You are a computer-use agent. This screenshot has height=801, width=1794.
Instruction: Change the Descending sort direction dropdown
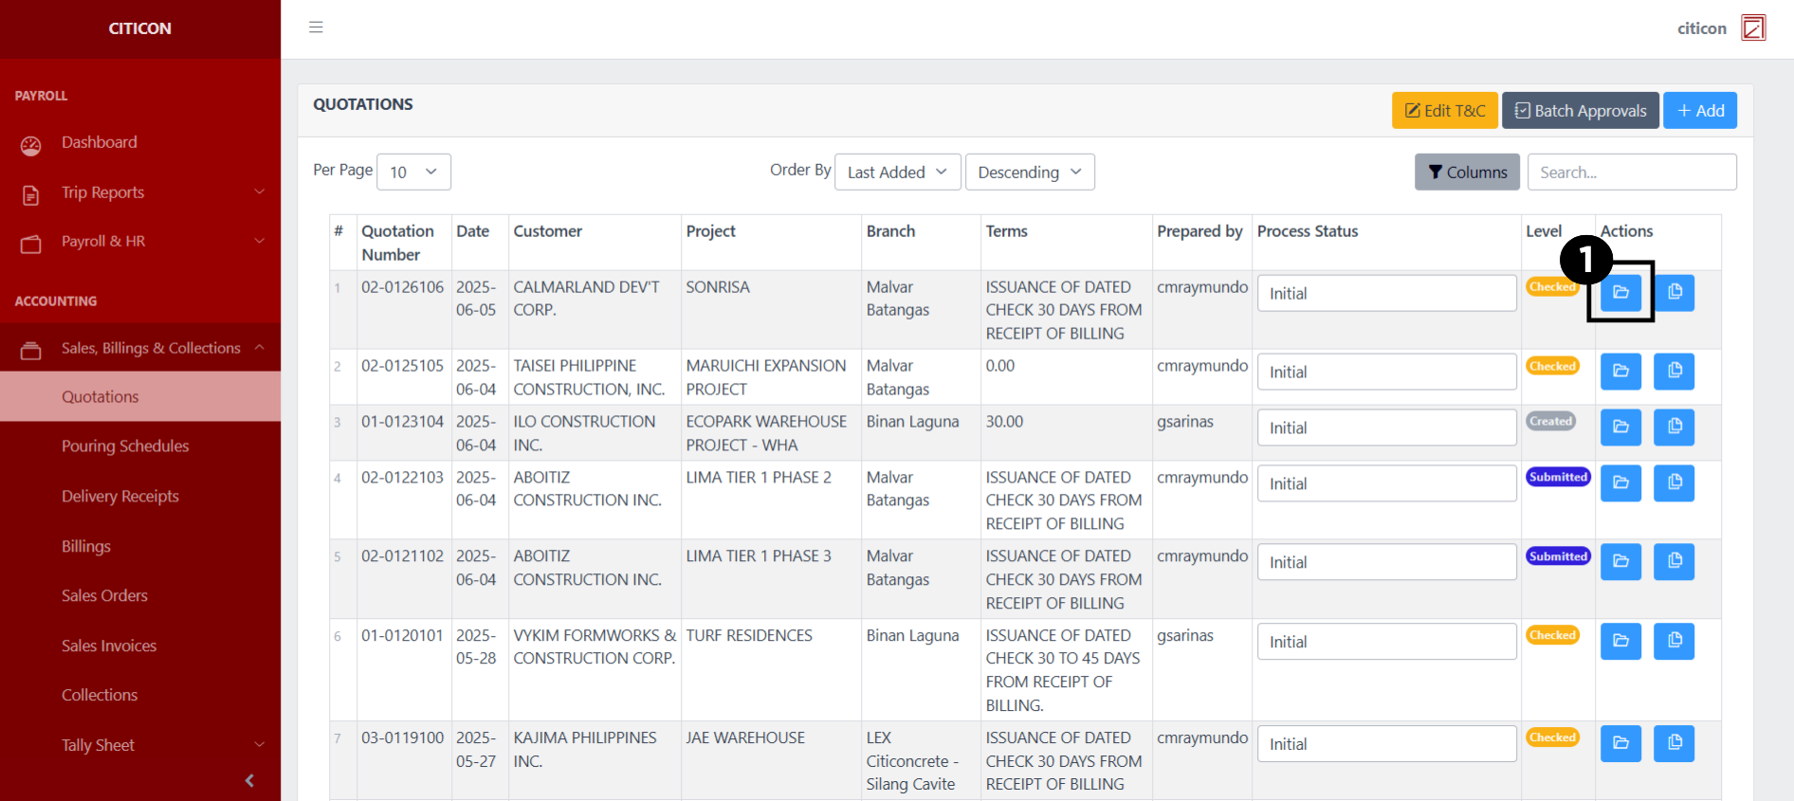[1029, 172]
